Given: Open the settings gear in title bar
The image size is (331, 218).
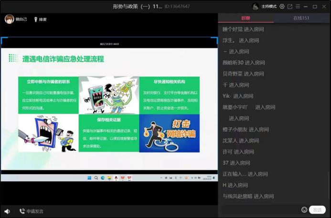Looking at the screenshot, I should click(282, 7).
